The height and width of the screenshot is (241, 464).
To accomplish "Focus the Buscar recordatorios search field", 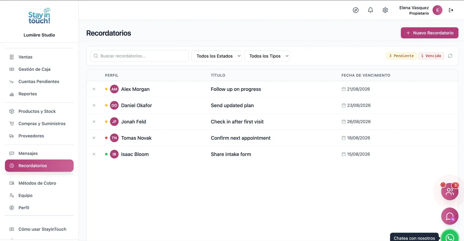I will (139, 56).
